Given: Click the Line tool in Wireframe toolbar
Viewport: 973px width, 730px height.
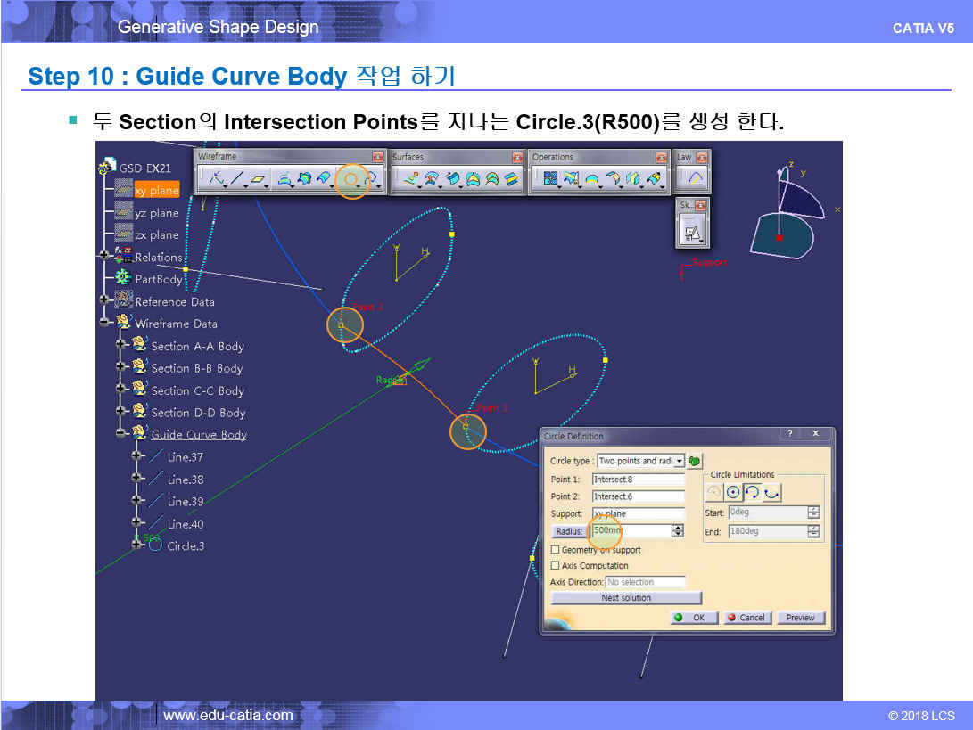Looking at the screenshot, I should [236, 179].
